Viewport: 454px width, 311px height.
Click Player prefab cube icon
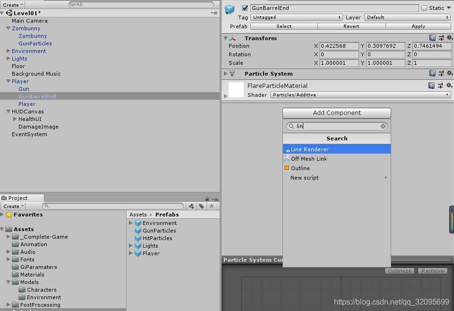(138, 253)
